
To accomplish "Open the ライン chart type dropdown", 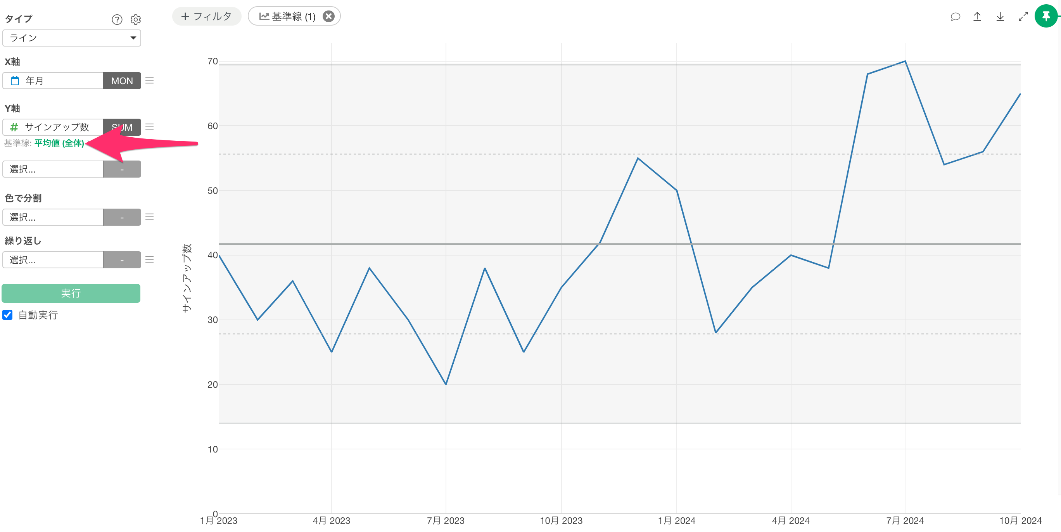I will pyautogui.click(x=72, y=38).
